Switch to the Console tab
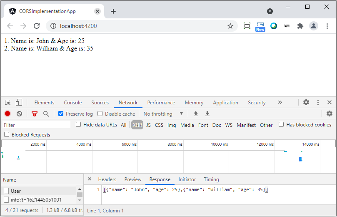This screenshot has width=337, height=217. point(73,103)
